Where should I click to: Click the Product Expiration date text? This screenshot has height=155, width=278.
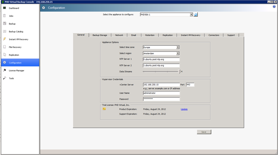coord(154,109)
